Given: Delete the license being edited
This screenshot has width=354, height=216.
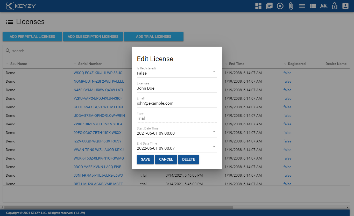Looking at the screenshot, I should click(x=188, y=159).
